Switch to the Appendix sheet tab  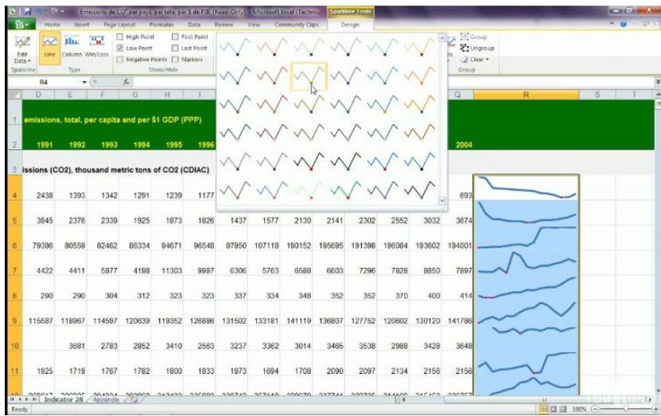106,399
